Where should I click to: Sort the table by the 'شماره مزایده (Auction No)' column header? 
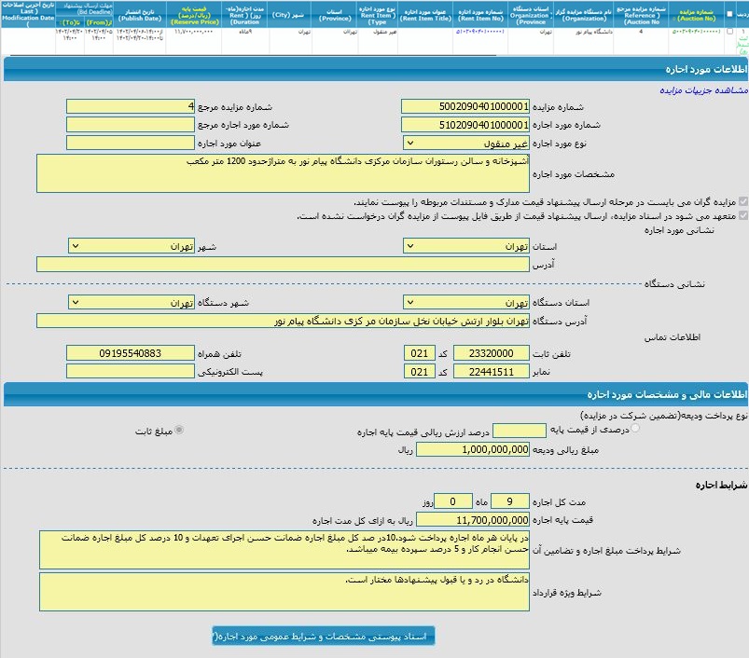696,14
